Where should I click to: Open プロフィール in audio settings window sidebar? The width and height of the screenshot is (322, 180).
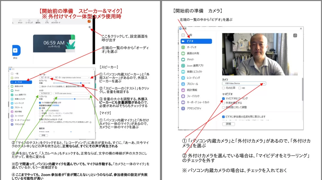pos(17,107)
